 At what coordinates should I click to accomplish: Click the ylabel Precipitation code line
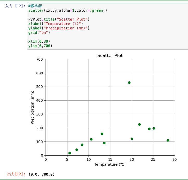pyautogui.click(x=59, y=28)
